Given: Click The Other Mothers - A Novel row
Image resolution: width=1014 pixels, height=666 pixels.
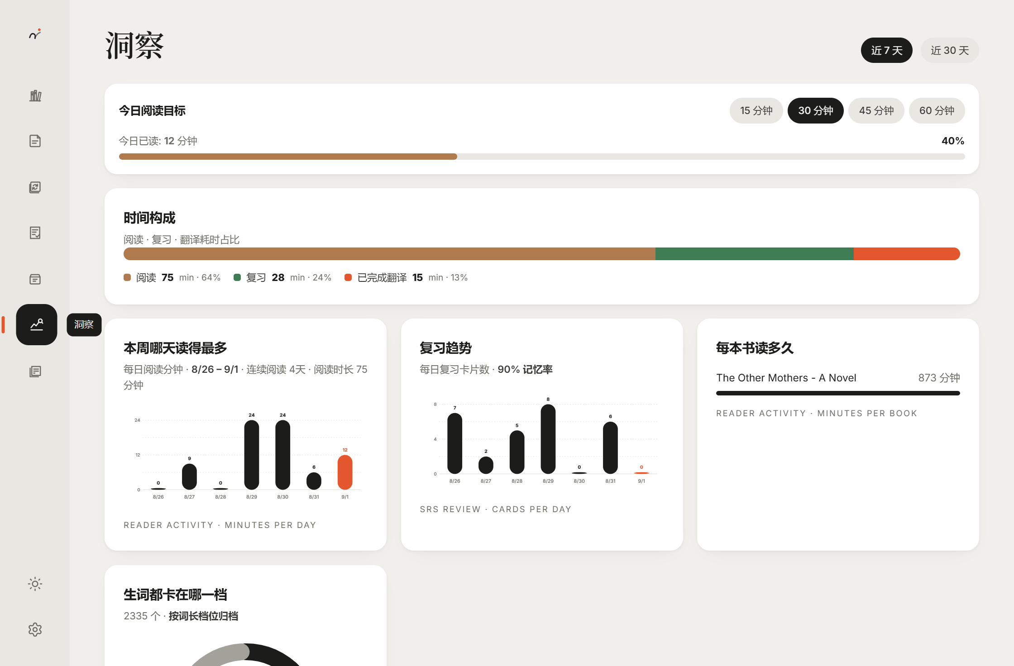Looking at the screenshot, I should tap(838, 384).
